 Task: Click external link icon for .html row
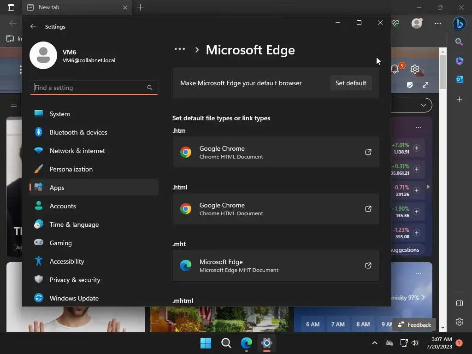tap(368, 209)
